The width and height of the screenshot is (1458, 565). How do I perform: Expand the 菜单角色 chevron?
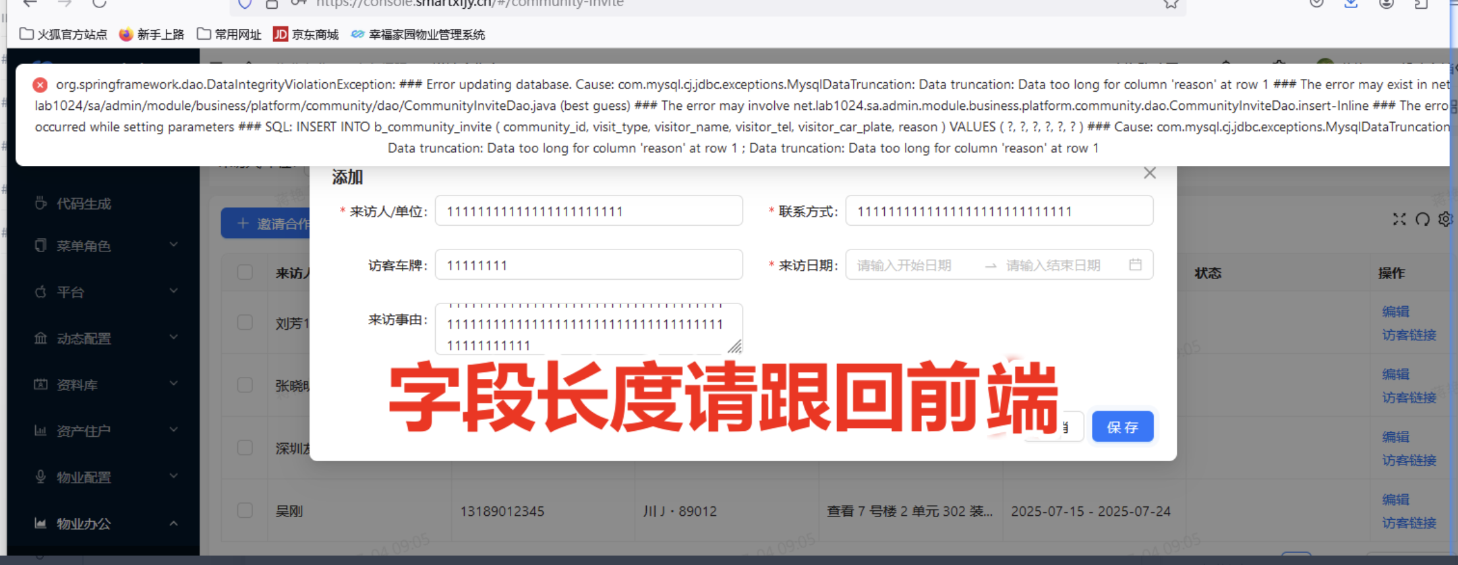[x=174, y=245]
